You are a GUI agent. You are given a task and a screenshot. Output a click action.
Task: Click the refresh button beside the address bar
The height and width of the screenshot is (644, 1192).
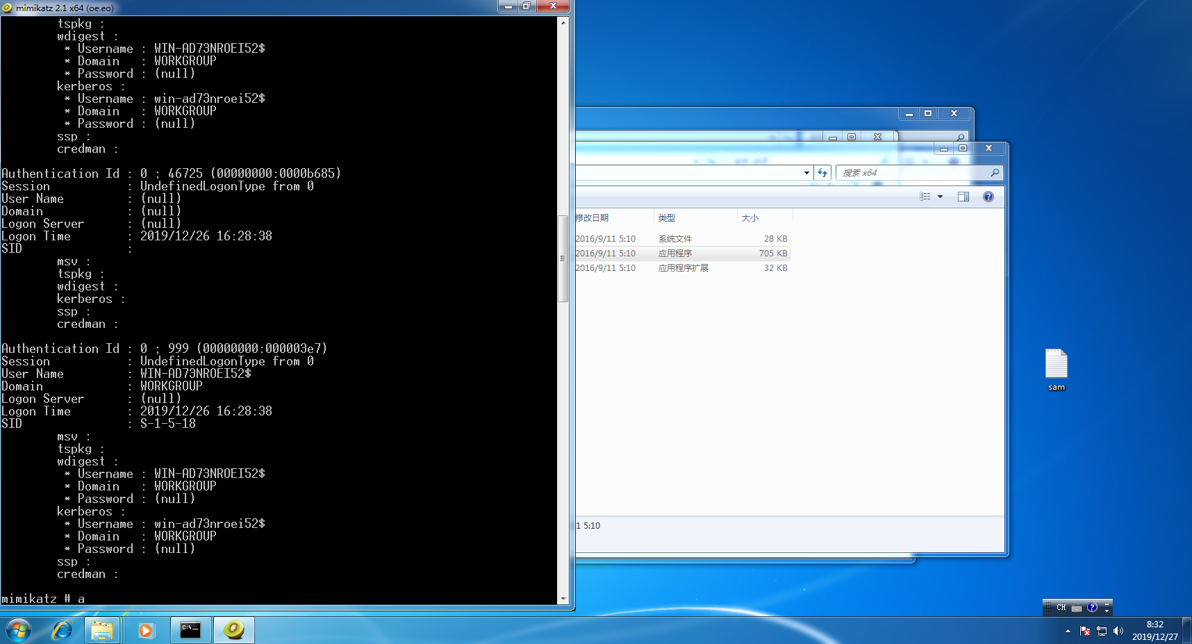point(822,172)
